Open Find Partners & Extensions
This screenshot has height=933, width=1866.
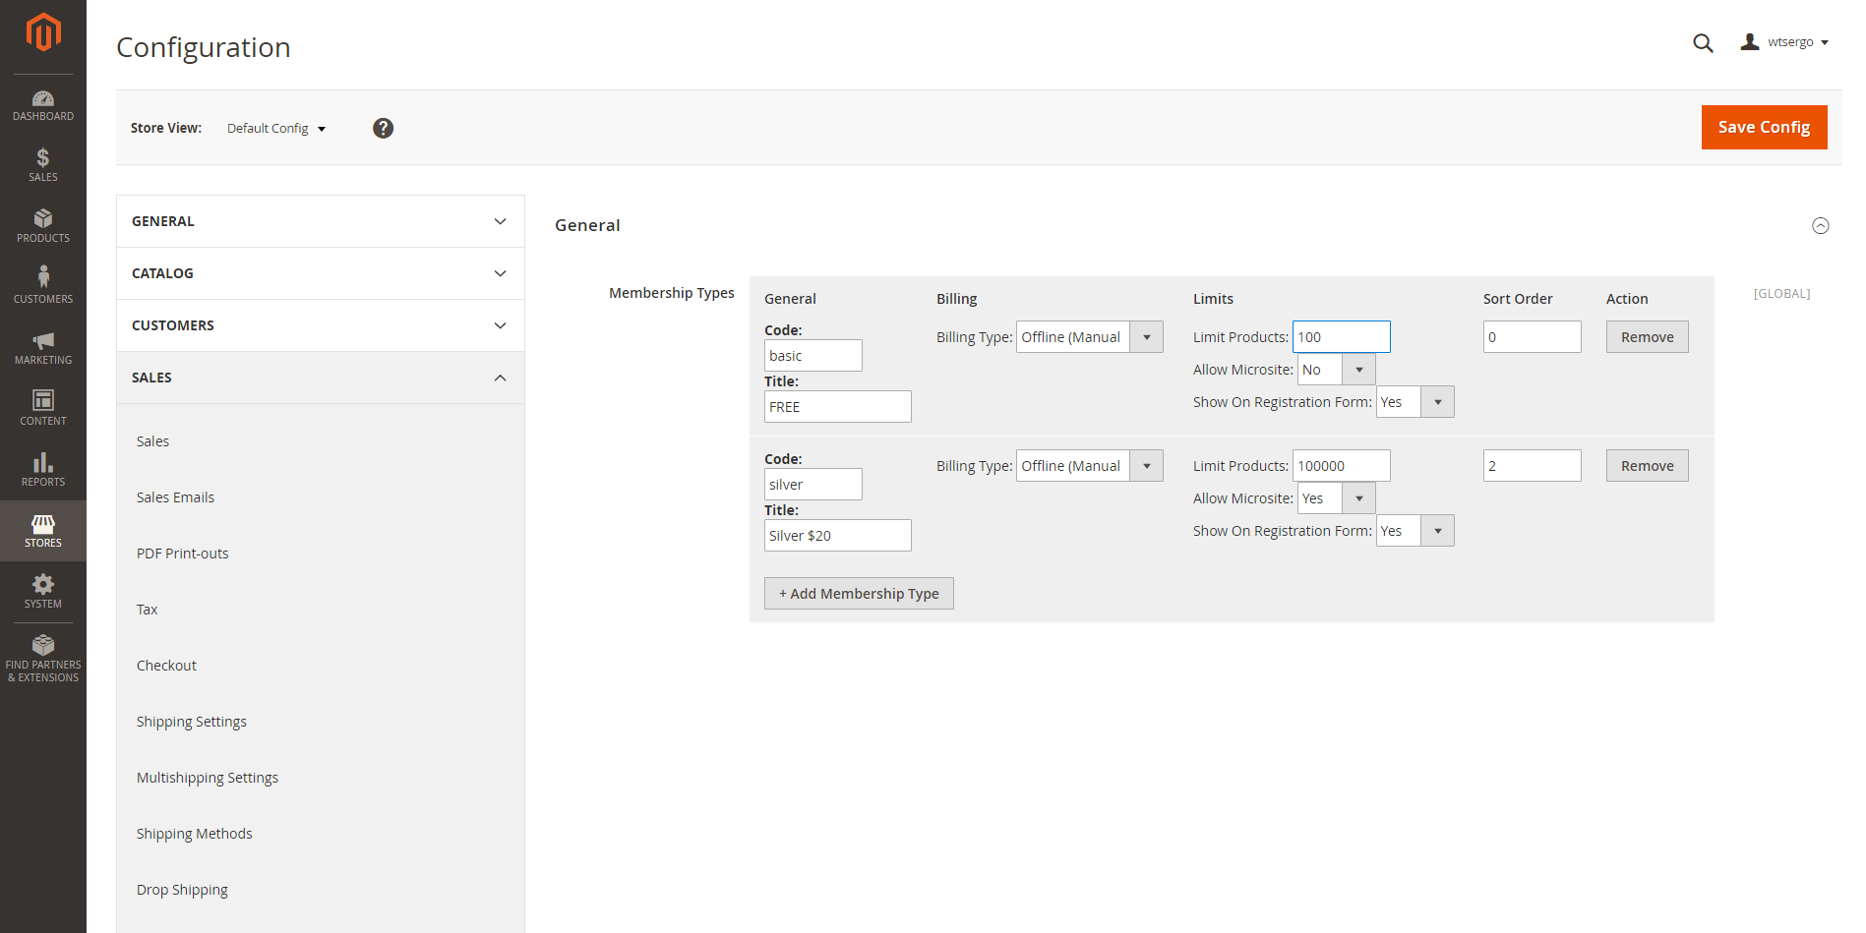click(x=43, y=659)
